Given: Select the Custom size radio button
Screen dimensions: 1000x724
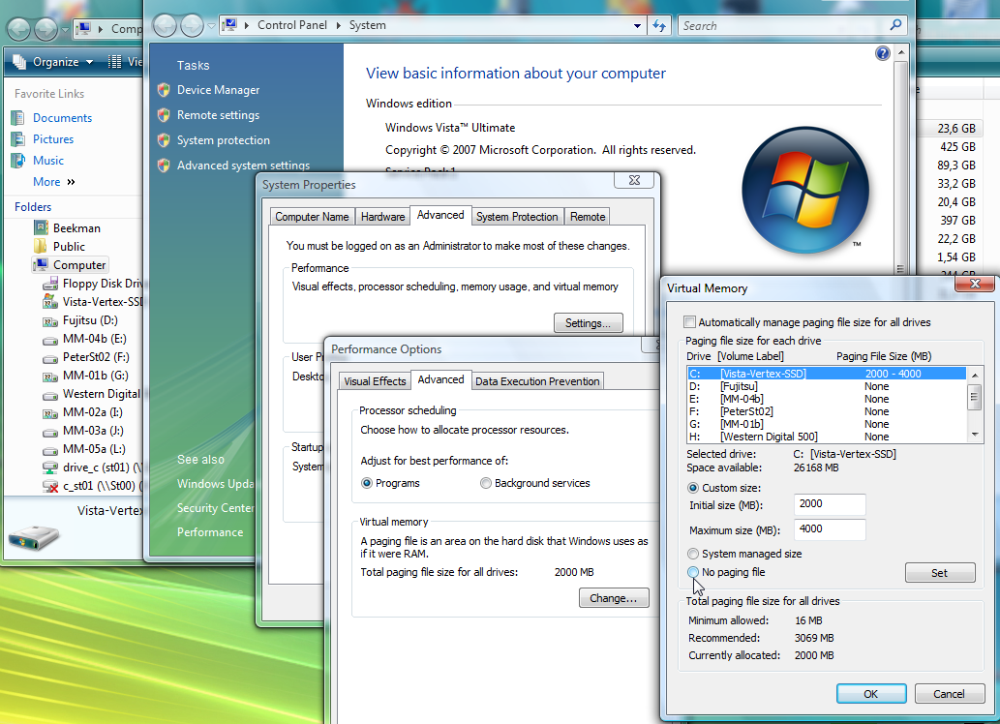Looking at the screenshot, I should click(x=692, y=488).
